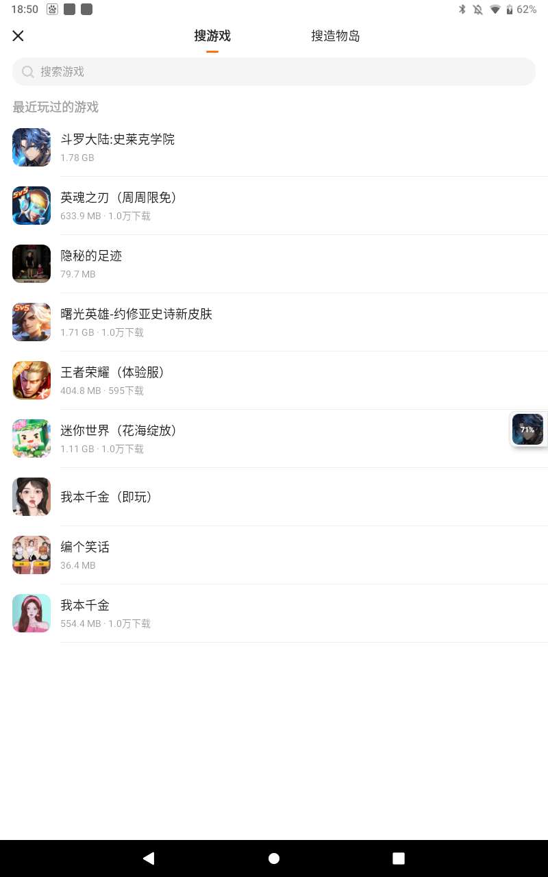Switch to the 搜造物岛 tab
The width and height of the screenshot is (548, 877).
(336, 36)
